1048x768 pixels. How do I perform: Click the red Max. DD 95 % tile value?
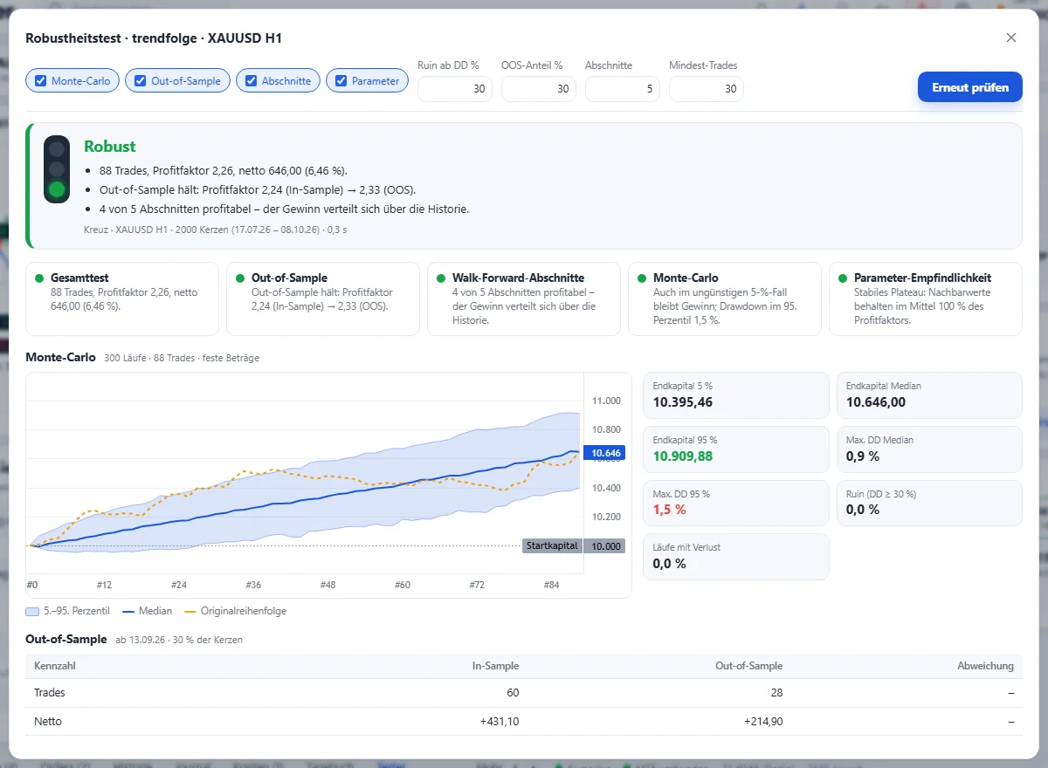point(670,510)
